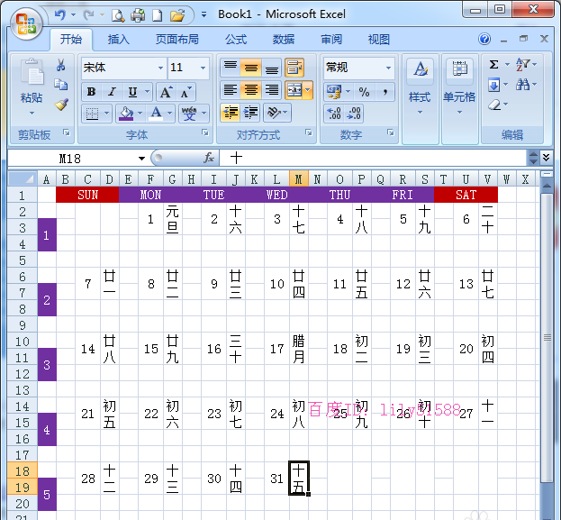Decrease decimal places
Screen dimensions: 561x520
354,114
